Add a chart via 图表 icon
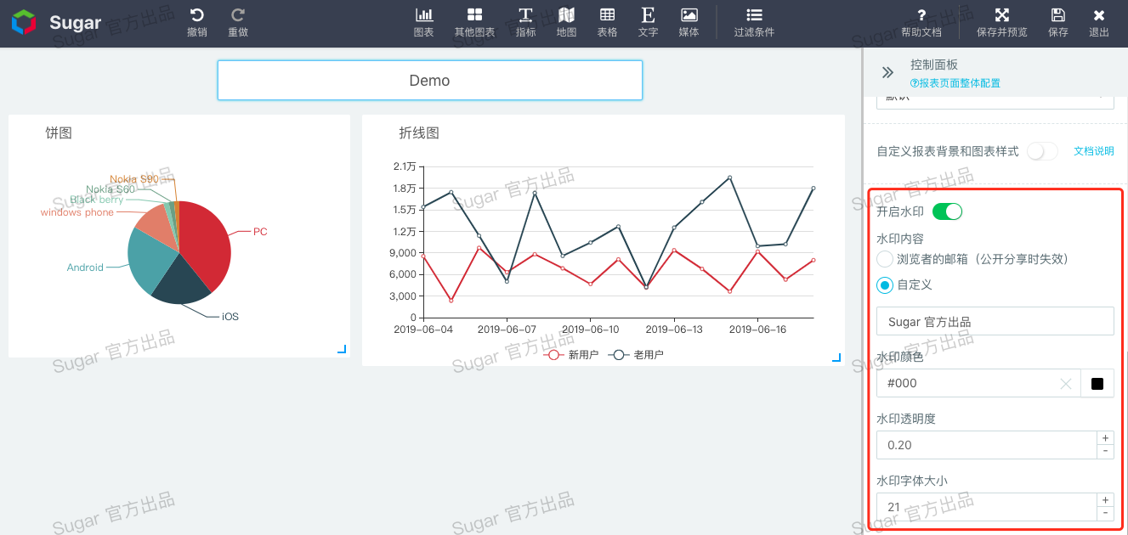Viewport: 1128px width, 535px height. 423,14
